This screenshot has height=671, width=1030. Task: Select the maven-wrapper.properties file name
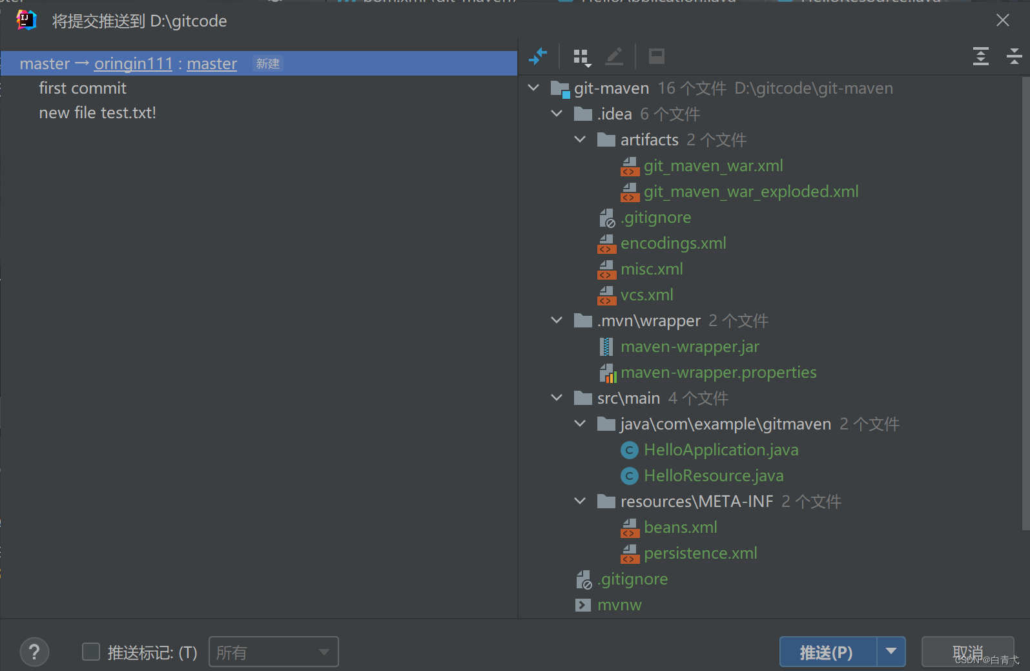tap(719, 373)
